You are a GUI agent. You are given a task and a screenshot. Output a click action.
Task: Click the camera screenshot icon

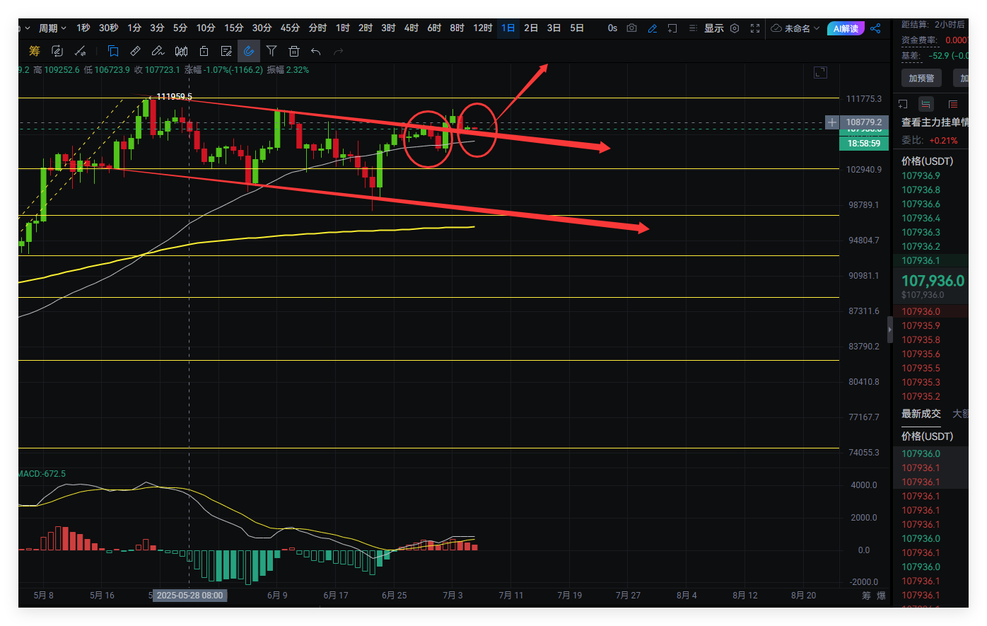(632, 28)
